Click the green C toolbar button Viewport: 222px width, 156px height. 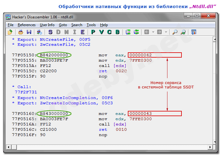coord(109,32)
